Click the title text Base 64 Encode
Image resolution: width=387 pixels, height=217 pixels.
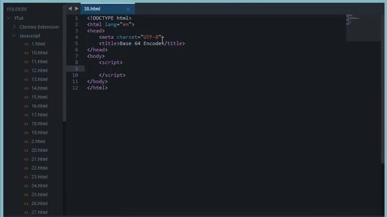tap(140, 43)
